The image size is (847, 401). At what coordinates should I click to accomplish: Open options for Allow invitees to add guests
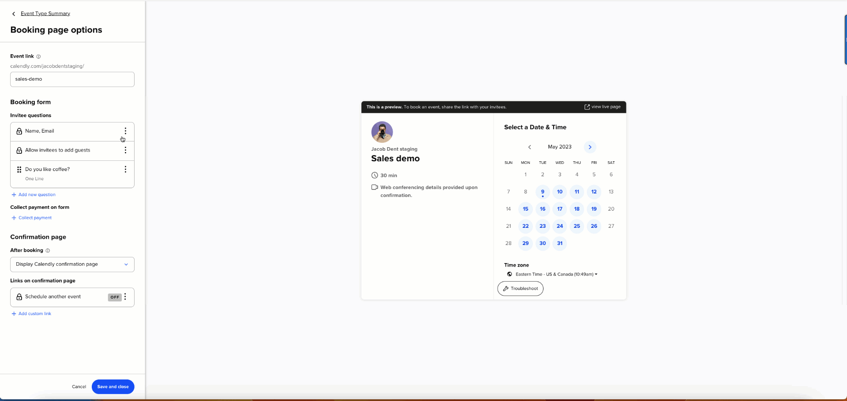[125, 150]
